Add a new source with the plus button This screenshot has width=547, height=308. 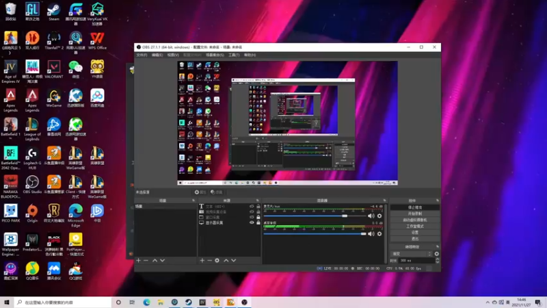pos(202,261)
